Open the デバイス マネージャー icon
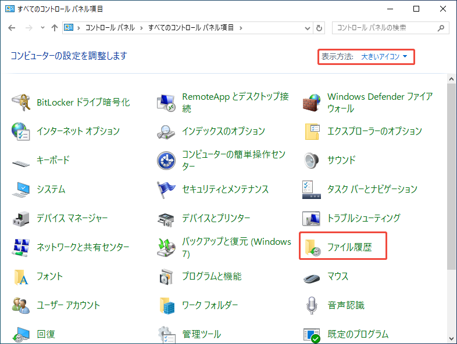457x344 pixels. click(21, 219)
